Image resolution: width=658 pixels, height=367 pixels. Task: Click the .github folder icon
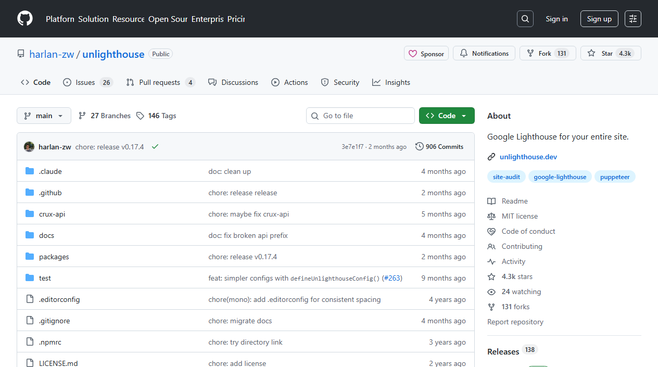pyautogui.click(x=30, y=193)
